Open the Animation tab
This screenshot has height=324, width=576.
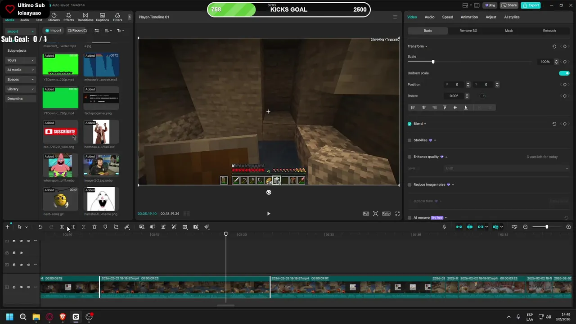pos(469,17)
